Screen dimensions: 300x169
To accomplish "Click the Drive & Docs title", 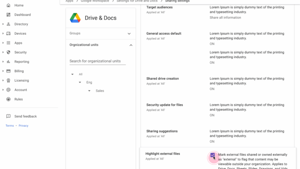I will [100, 18].
